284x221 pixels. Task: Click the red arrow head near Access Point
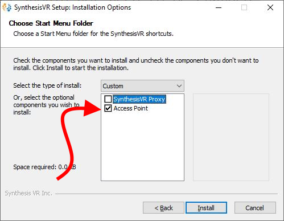pyautogui.click(x=92, y=108)
